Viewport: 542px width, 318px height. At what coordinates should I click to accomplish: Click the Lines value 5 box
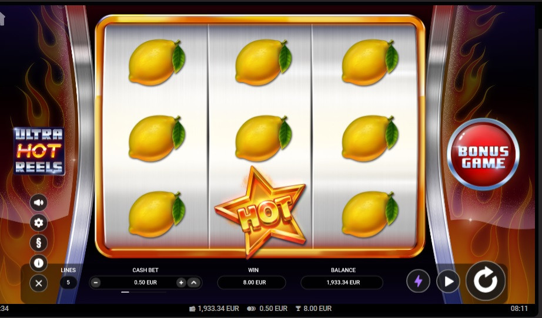(x=68, y=282)
